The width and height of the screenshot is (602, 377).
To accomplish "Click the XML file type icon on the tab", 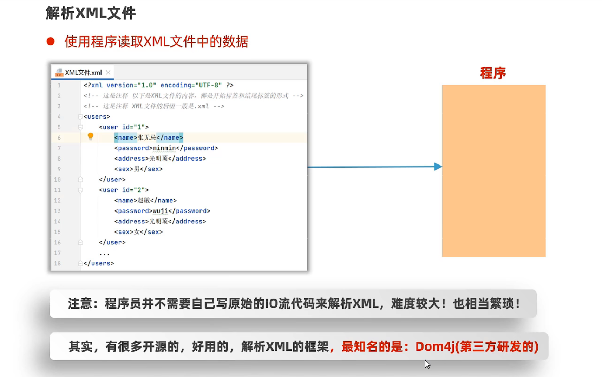I will pyautogui.click(x=59, y=73).
